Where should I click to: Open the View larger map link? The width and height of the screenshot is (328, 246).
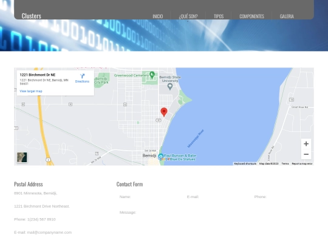pos(31,91)
